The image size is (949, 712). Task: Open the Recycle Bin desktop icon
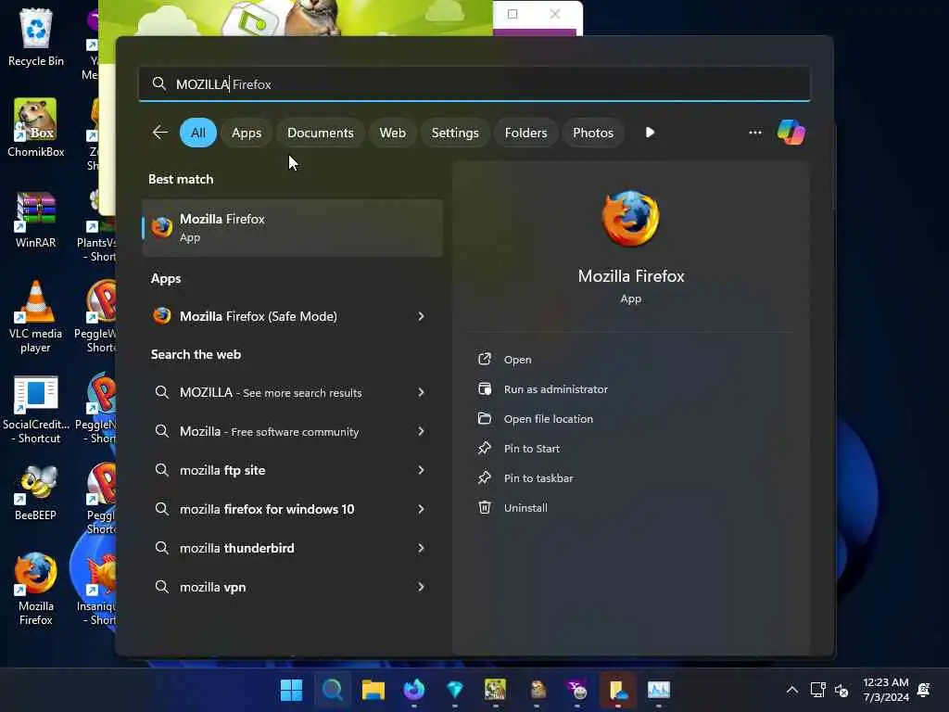(x=36, y=37)
